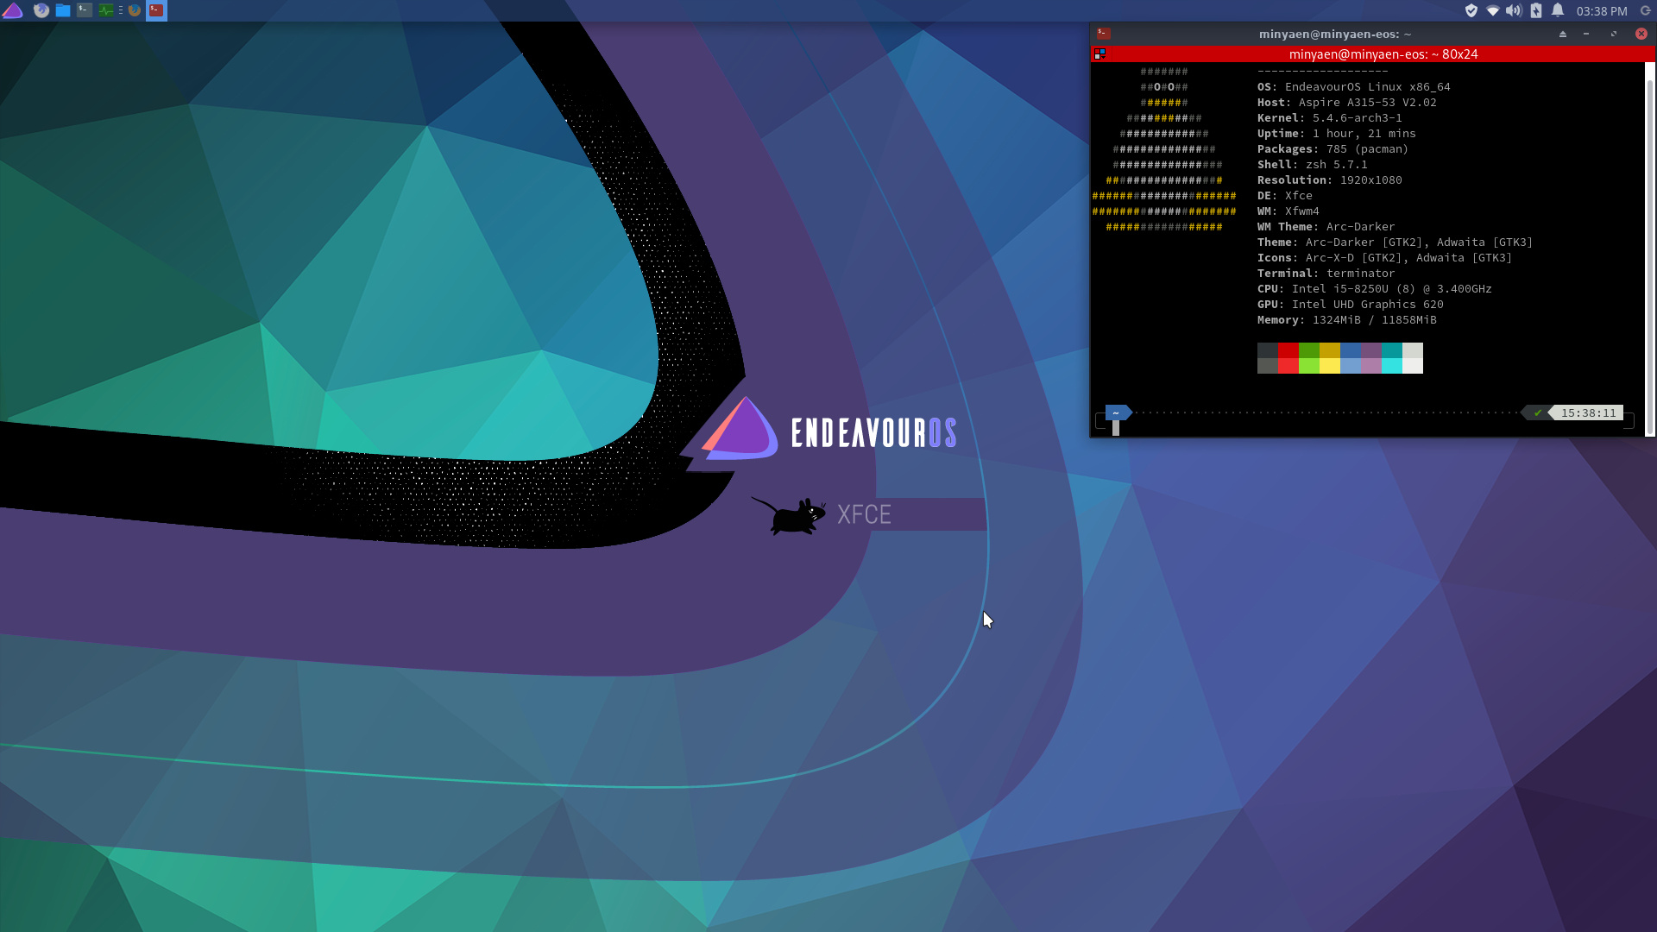This screenshot has height=932, width=1657.
Task: Click the 'WM: Xfwm4' line
Action: pyautogui.click(x=1288, y=211)
